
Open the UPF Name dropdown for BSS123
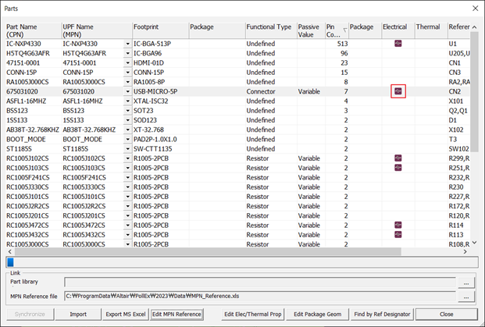point(128,110)
